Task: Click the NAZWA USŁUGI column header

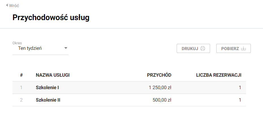Action: (x=53, y=75)
